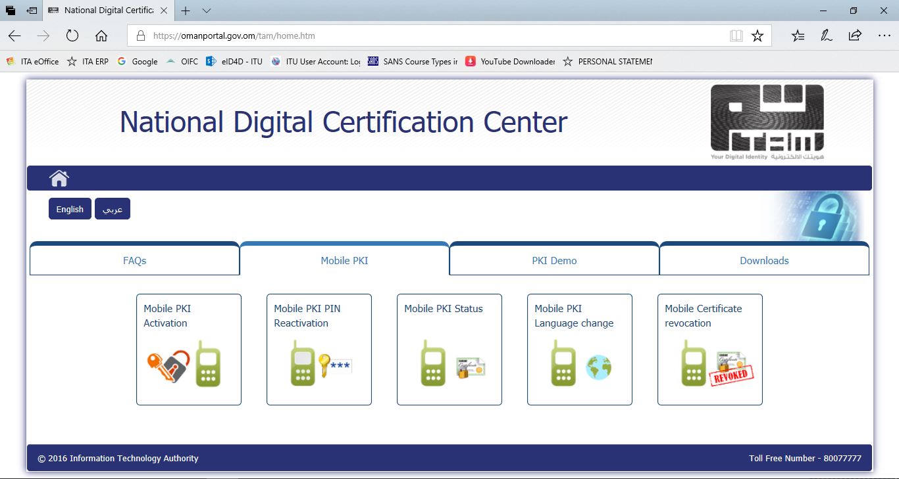The height and width of the screenshot is (479, 899).
Task: Click the browser refresh icon
Action: [x=72, y=35]
